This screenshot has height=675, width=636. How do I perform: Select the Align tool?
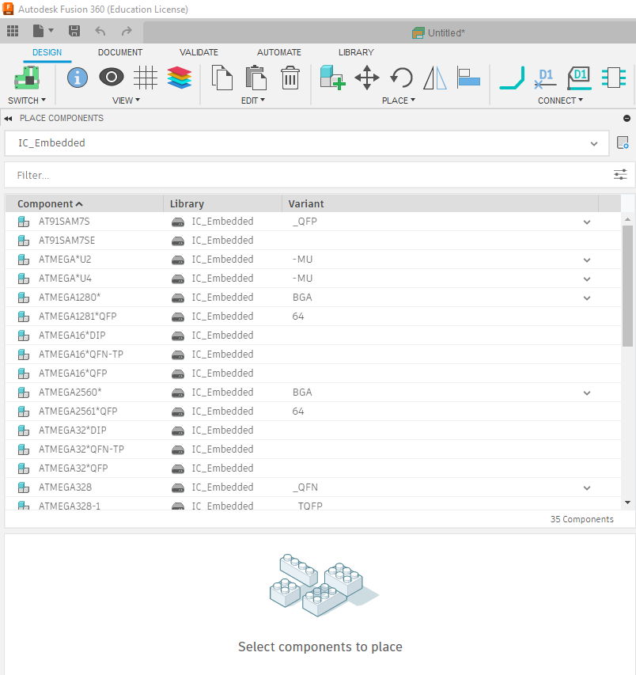[x=468, y=78]
